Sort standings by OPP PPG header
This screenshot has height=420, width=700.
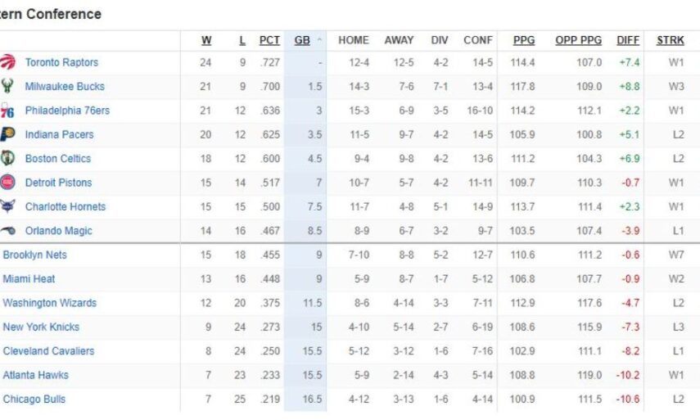pos(578,40)
